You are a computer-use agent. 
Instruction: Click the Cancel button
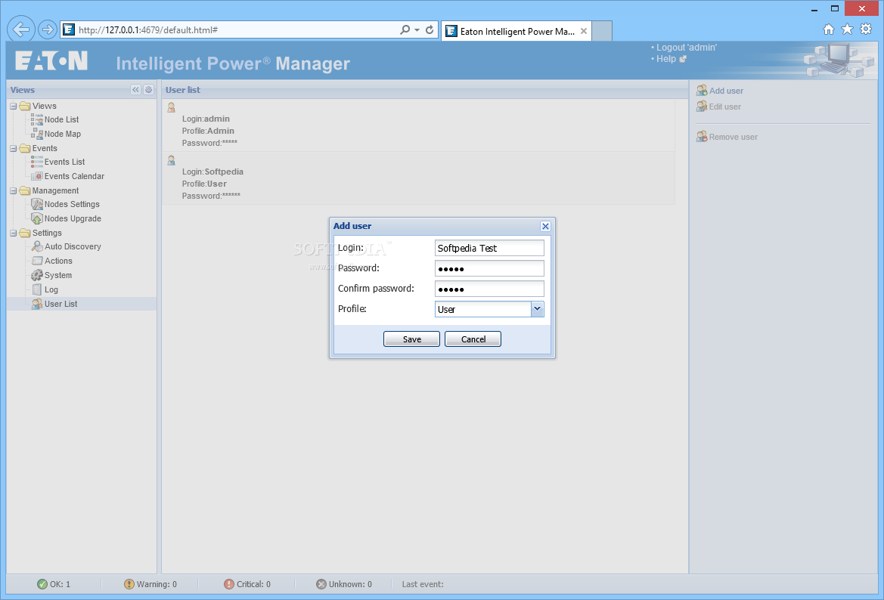(x=473, y=339)
